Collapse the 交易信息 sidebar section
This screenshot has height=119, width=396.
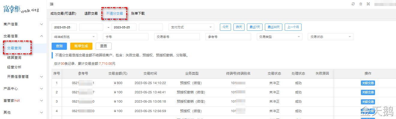click(x=23, y=36)
